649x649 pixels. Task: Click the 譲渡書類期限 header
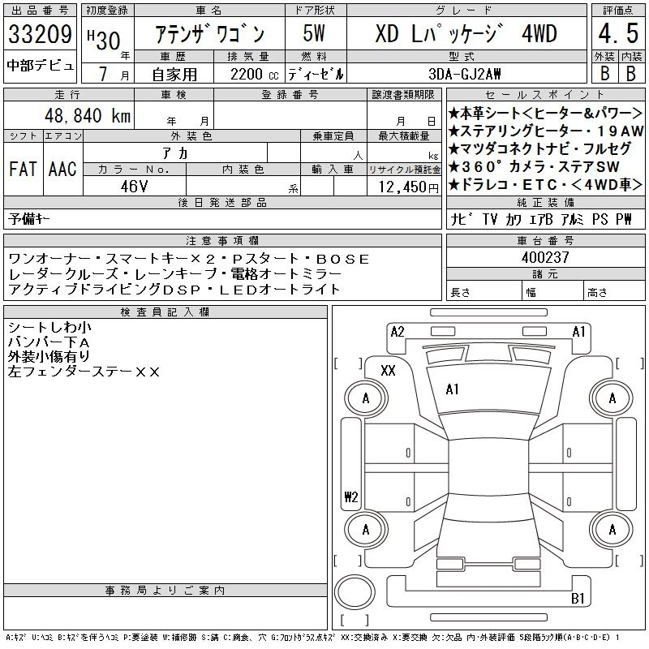(x=403, y=95)
